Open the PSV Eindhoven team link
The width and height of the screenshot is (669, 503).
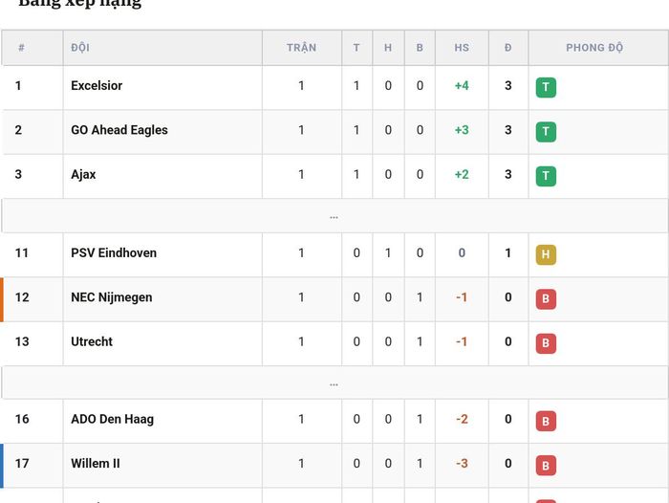[114, 252]
